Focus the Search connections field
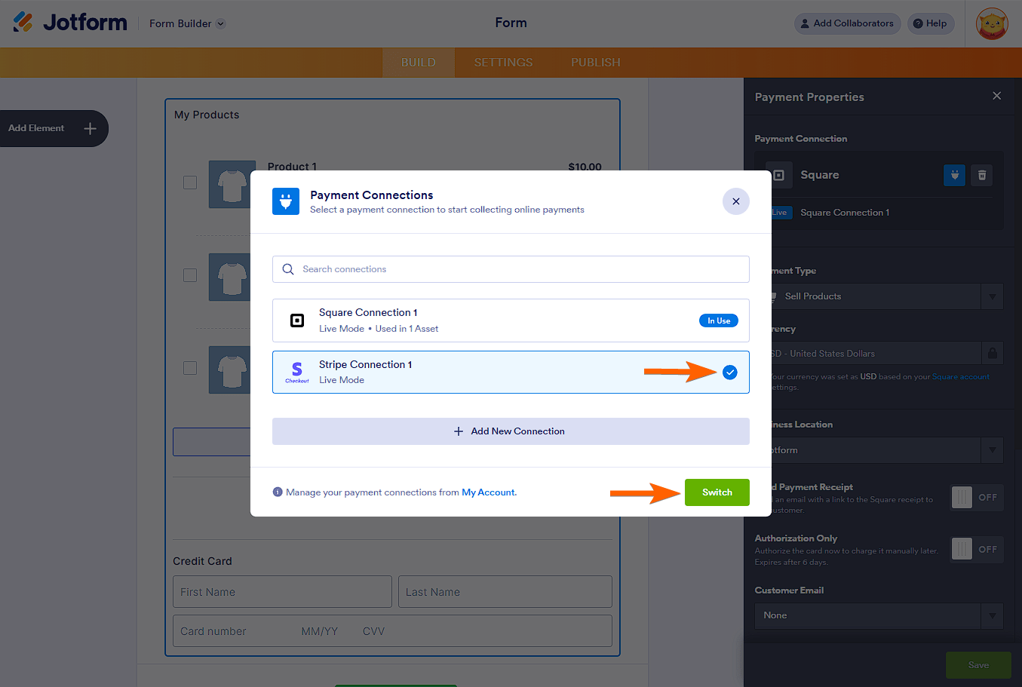Image resolution: width=1022 pixels, height=687 pixels. click(511, 269)
